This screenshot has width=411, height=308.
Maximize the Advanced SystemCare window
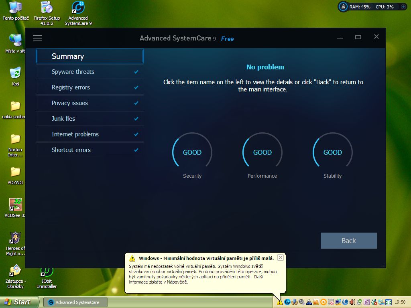pyautogui.click(x=358, y=37)
